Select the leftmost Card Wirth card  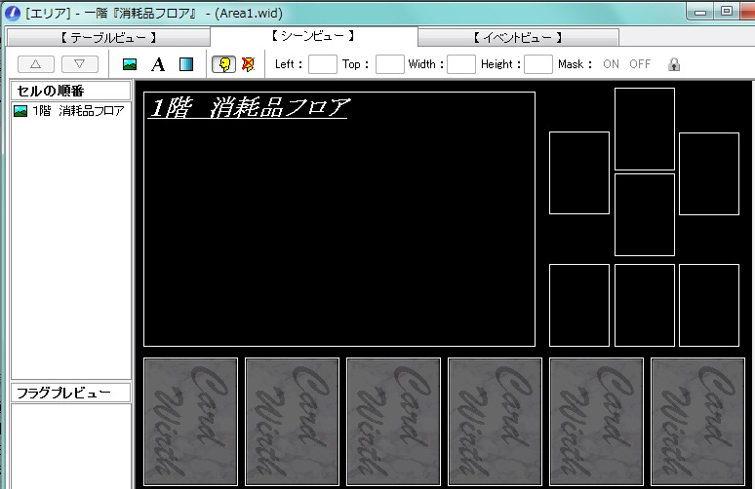coord(190,422)
